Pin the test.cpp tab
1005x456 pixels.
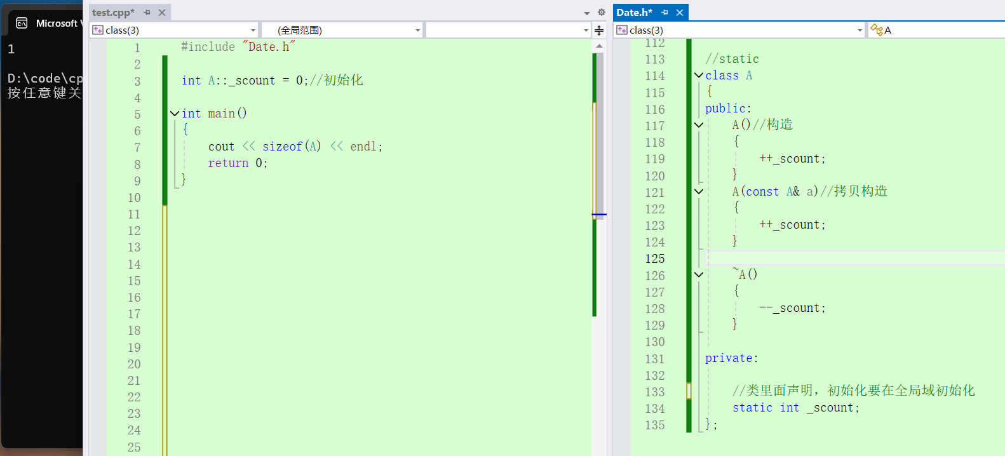click(147, 13)
